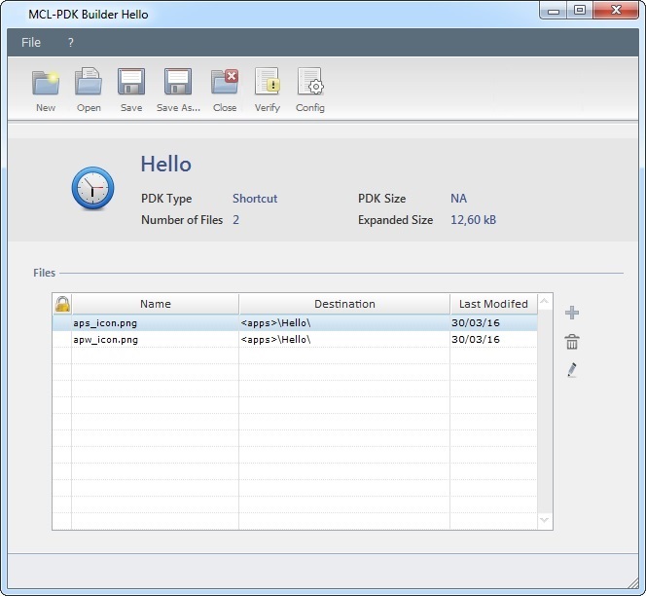Edit selected file with pencil icon

point(572,370)
